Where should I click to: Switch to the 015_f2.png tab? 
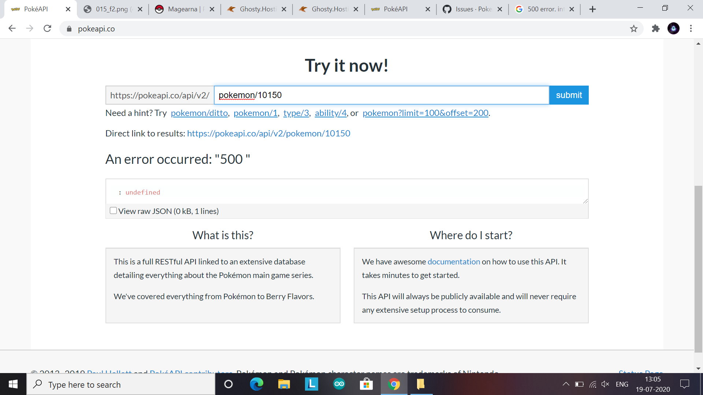[113, 9]
